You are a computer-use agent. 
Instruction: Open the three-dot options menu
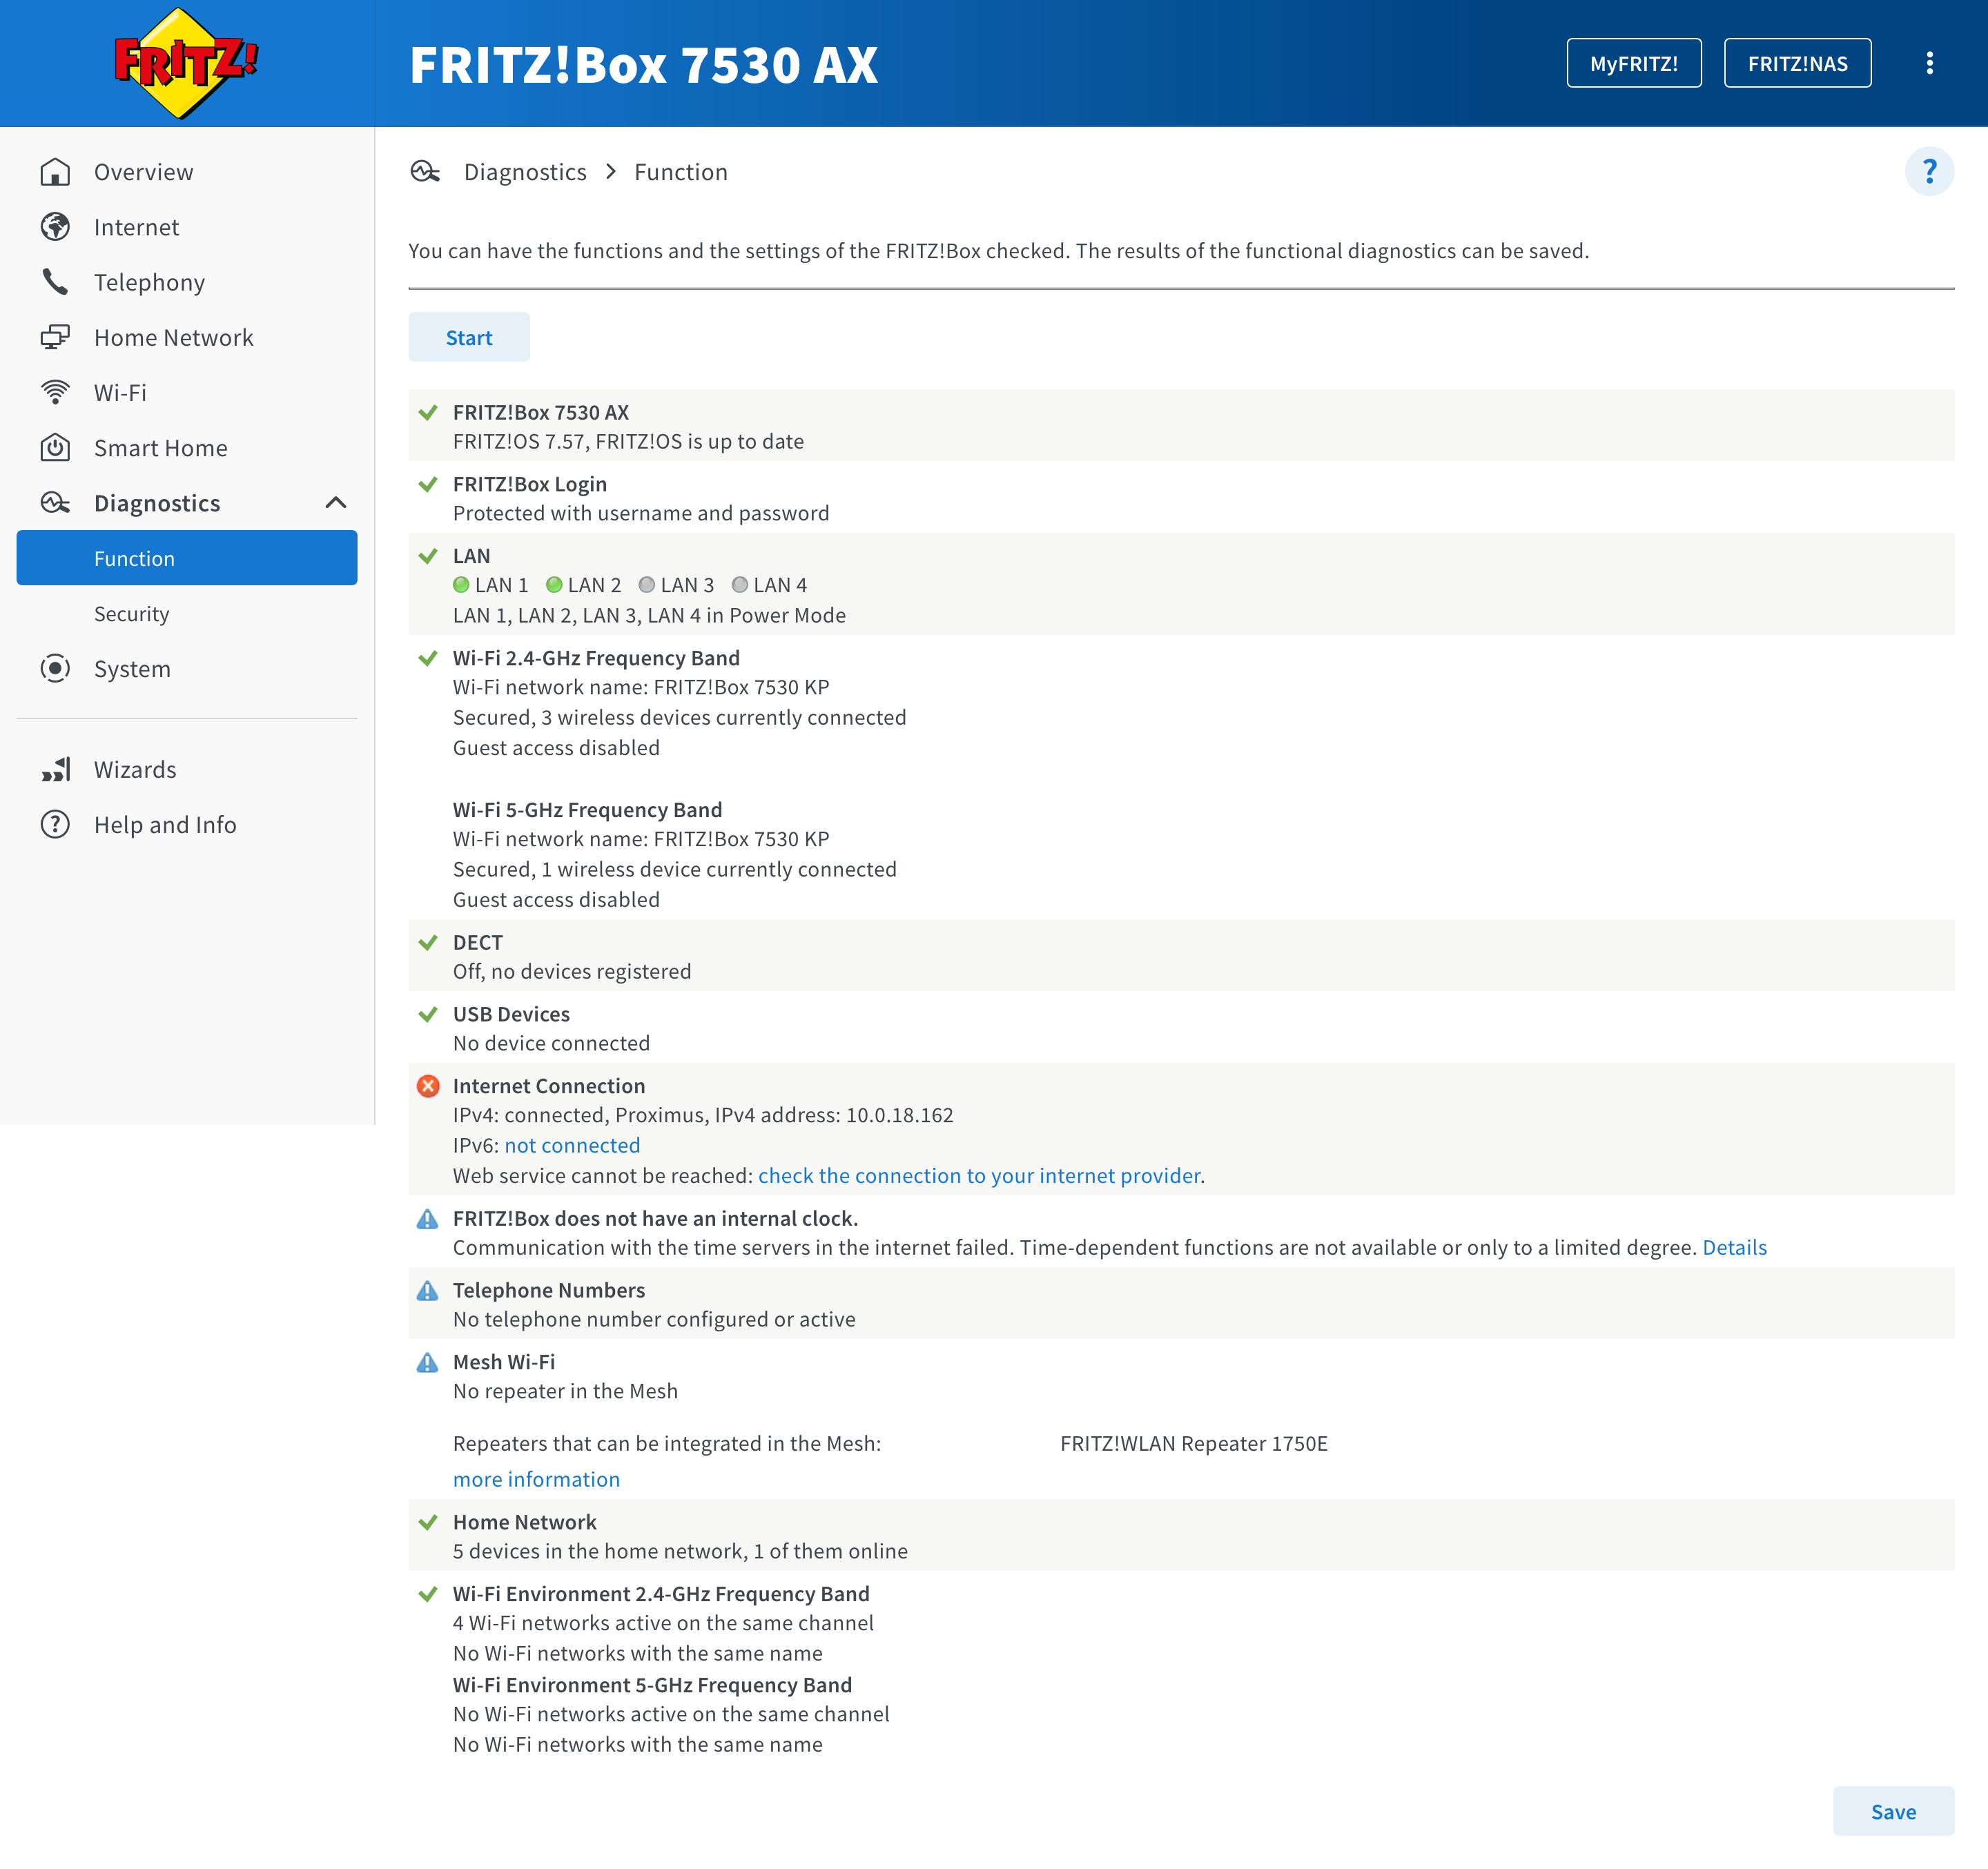pyautogui.click(x=1929, y=63)
